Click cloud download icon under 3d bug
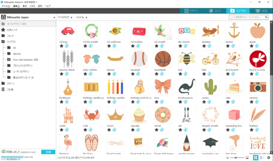 [x=67, y=46]
